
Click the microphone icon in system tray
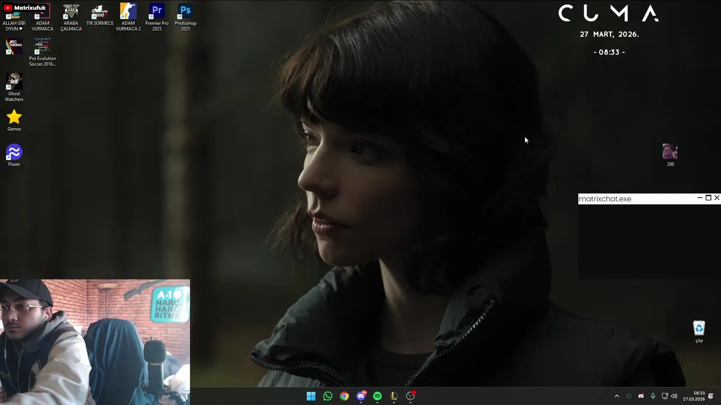[x=653, y=396]
